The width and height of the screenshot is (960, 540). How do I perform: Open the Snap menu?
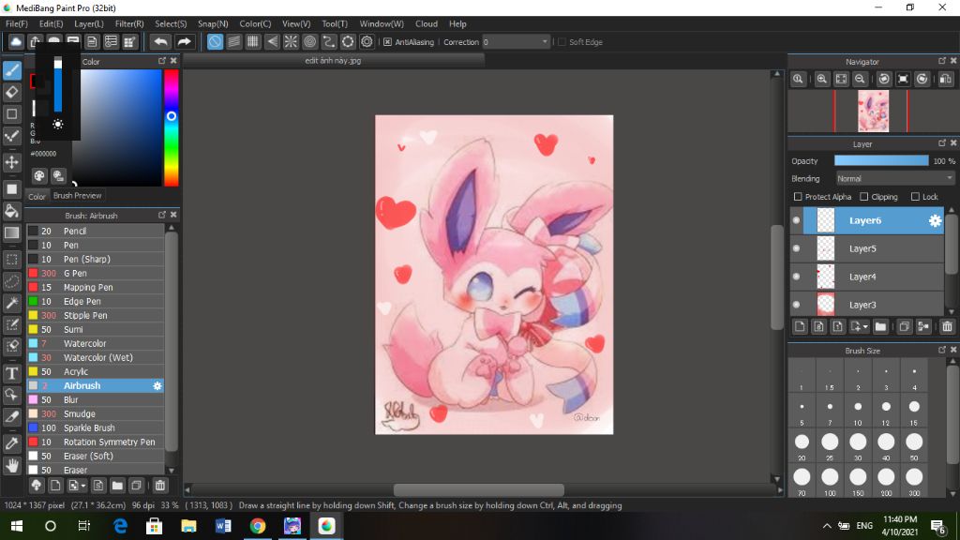pyautogui.click(x=213, y=23)
